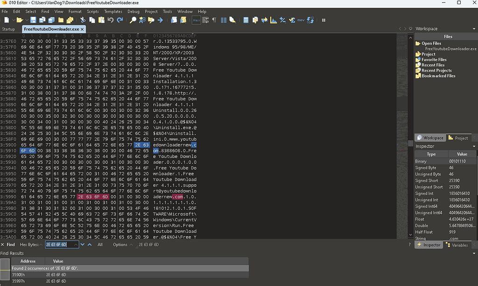Open the Format menu
Screen dimensions: 478x286
coord(75,12)
